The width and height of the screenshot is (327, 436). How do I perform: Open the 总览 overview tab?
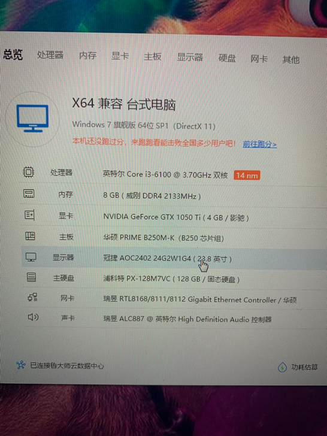click(x=13, y=54)
